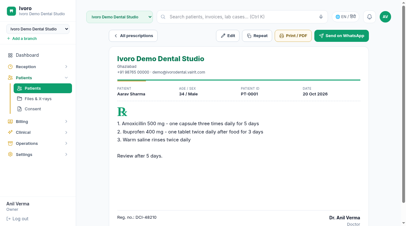406x226 pixels.
Task: Click the clinic email demo@ivorodental.vairit.com
Action: pos(179,72)
